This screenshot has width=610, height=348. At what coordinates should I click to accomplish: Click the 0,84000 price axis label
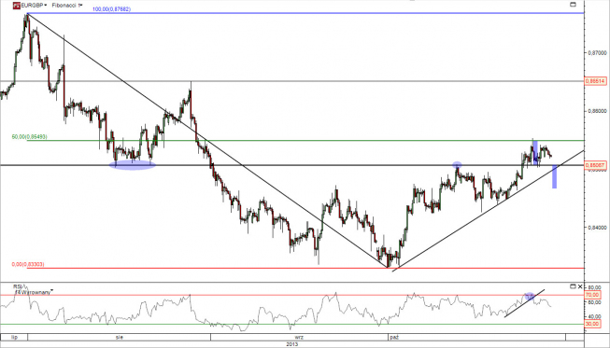click(597, 228)
